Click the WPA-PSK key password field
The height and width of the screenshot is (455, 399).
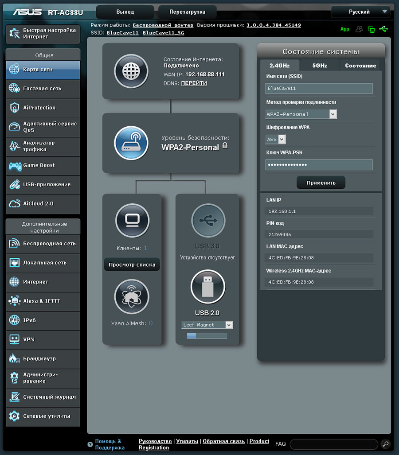click(x=319, y=165)
